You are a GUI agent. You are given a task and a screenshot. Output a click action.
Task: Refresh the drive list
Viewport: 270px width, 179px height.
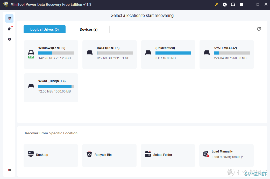259,29
